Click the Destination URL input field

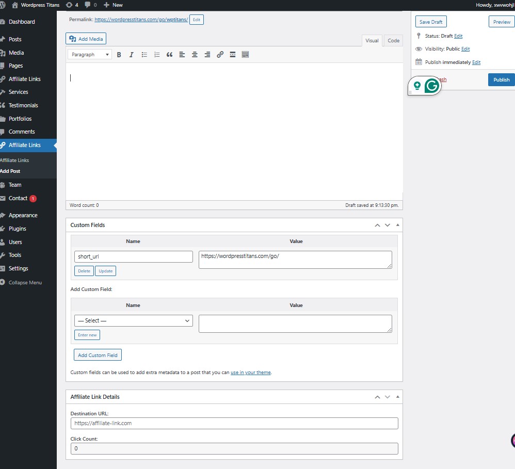tap(234, 423)
